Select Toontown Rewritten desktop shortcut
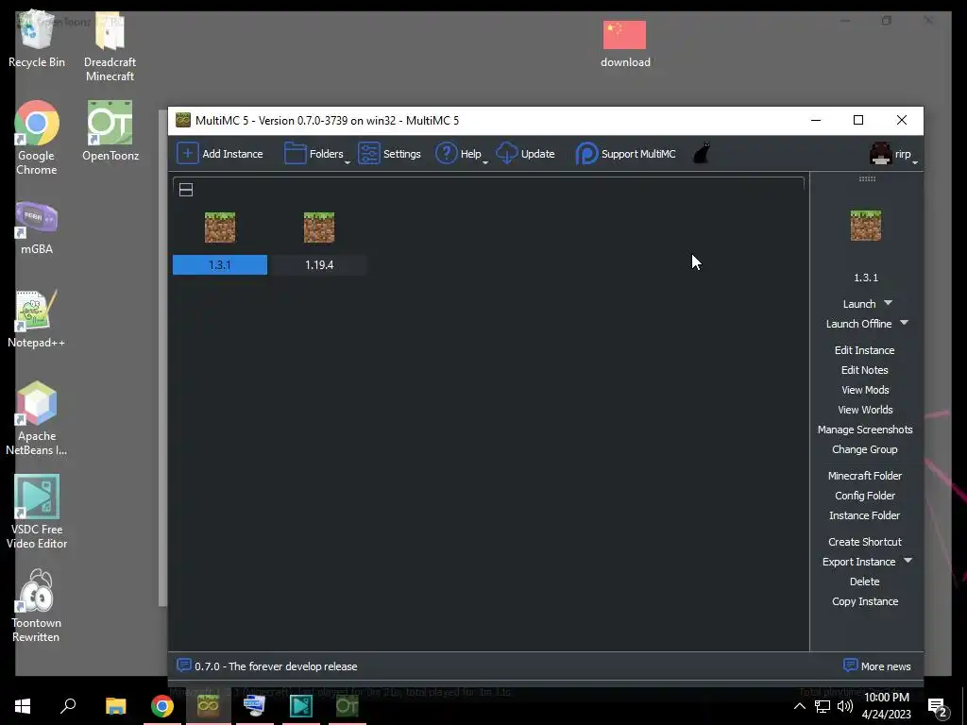The height and width of the screenshot is (725, 967). point(37,605)
